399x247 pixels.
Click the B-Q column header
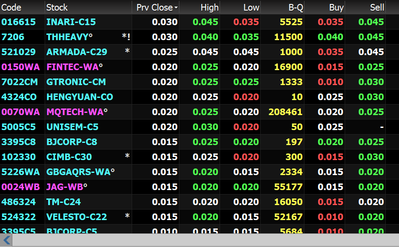295,7
